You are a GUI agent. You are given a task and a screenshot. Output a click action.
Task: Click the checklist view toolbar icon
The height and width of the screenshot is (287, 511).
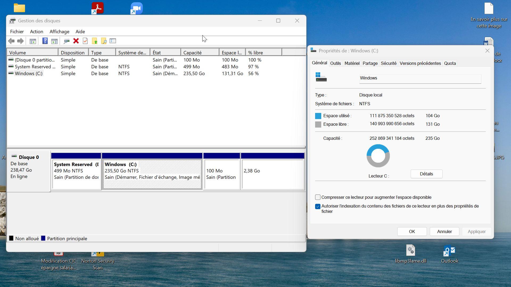[113, 41]
